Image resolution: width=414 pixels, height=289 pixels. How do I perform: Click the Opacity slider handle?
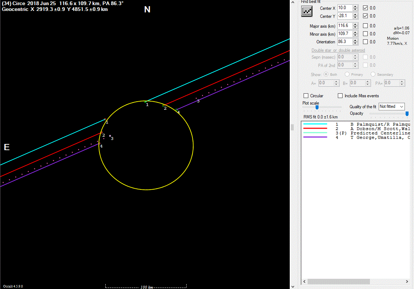(x=407, y=114)
